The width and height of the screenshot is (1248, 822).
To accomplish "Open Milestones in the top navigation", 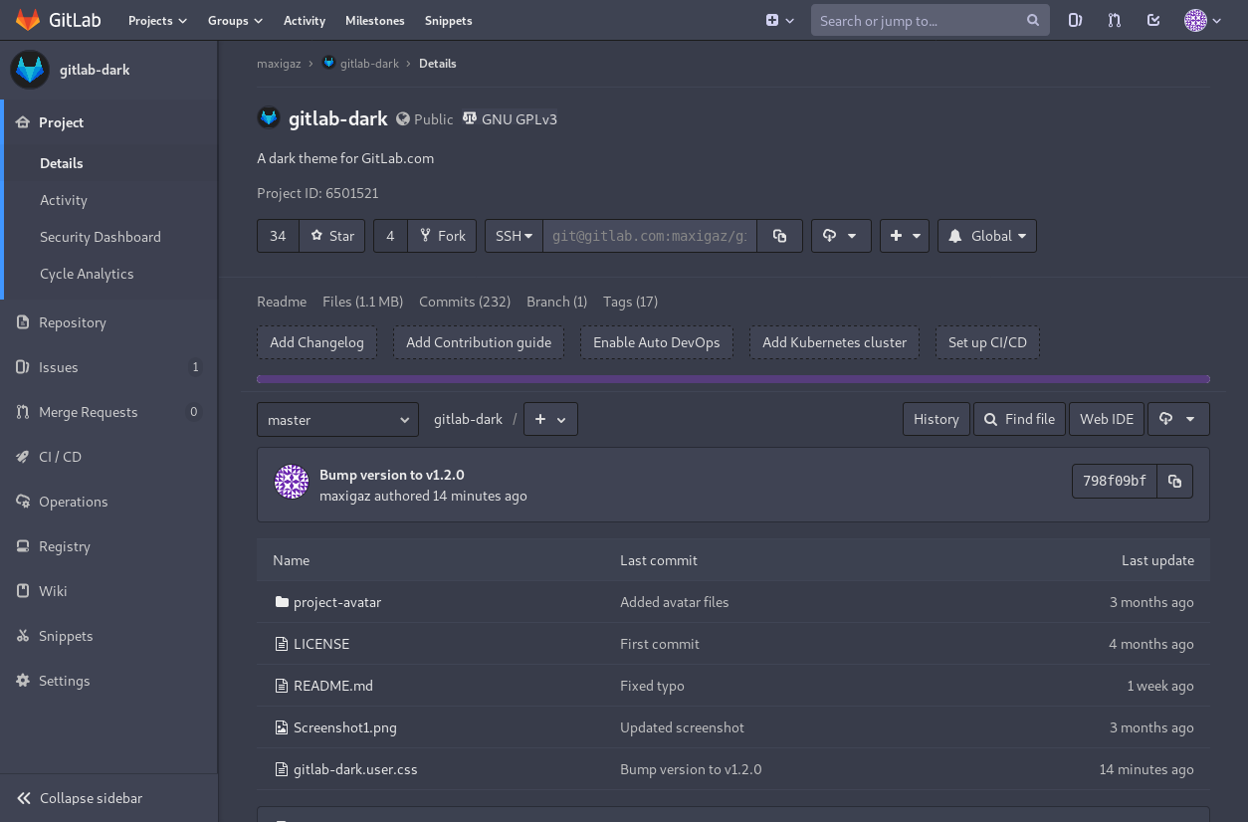I will pyautogui.click(x=375, y=20).
